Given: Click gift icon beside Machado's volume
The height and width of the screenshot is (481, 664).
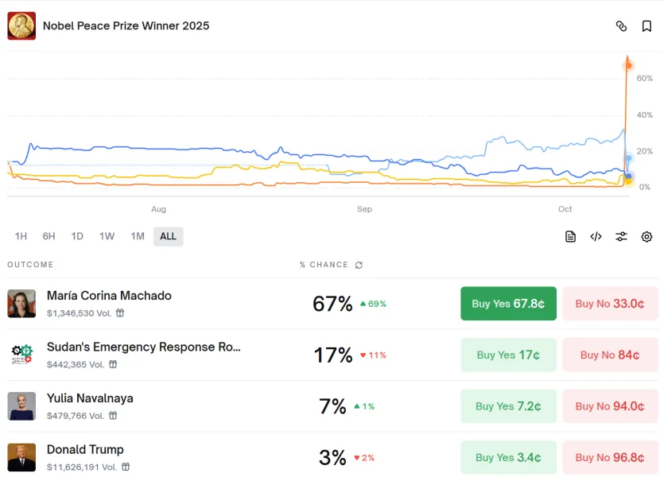Looking at the screenshot, I should [x=120, y=313].
